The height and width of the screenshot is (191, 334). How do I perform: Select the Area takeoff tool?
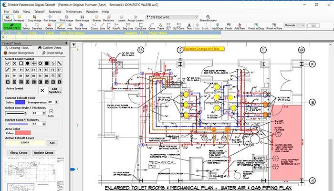click(70, 26)
